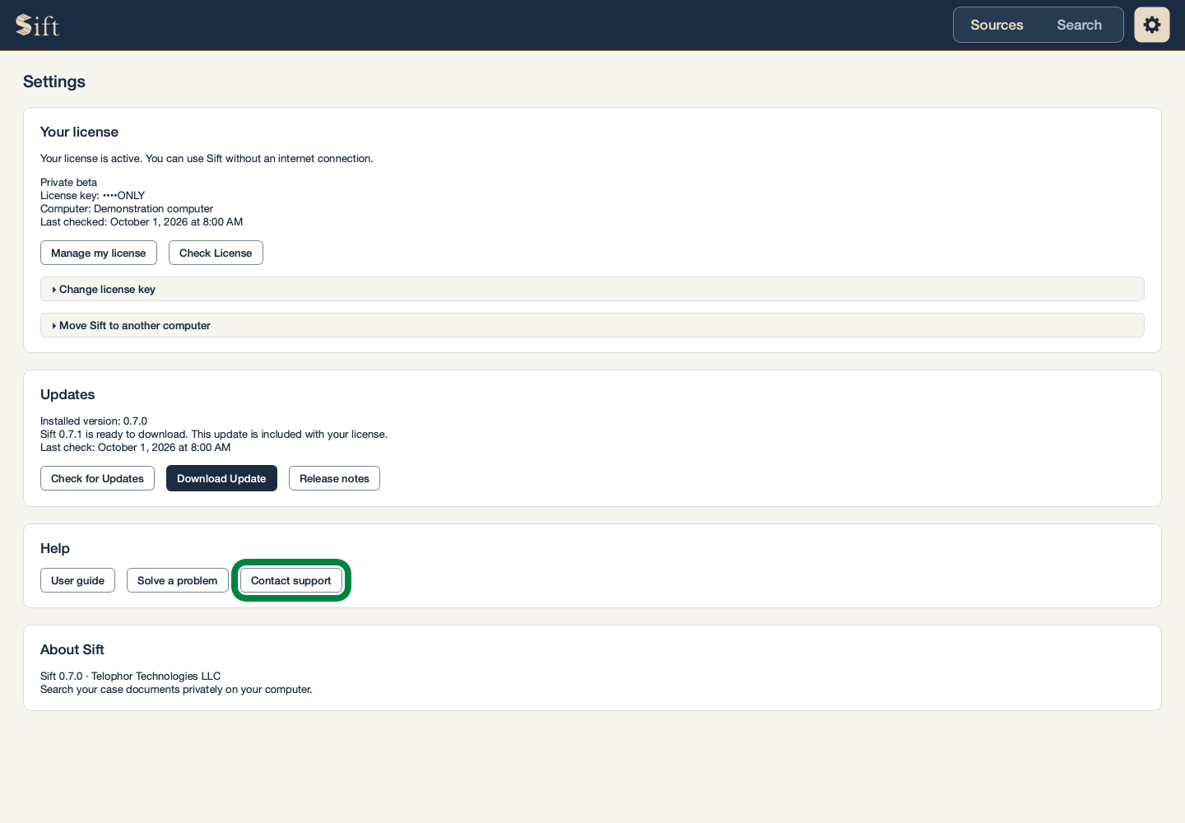
Task: Click the Check License button
Action: tap(216, 253)
